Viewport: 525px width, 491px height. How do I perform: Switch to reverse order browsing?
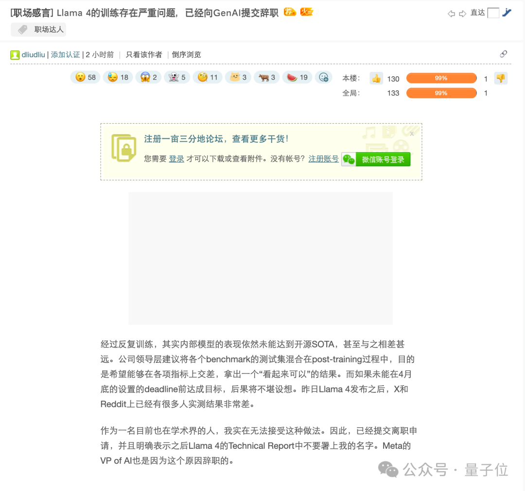click(x=187, y=54)
